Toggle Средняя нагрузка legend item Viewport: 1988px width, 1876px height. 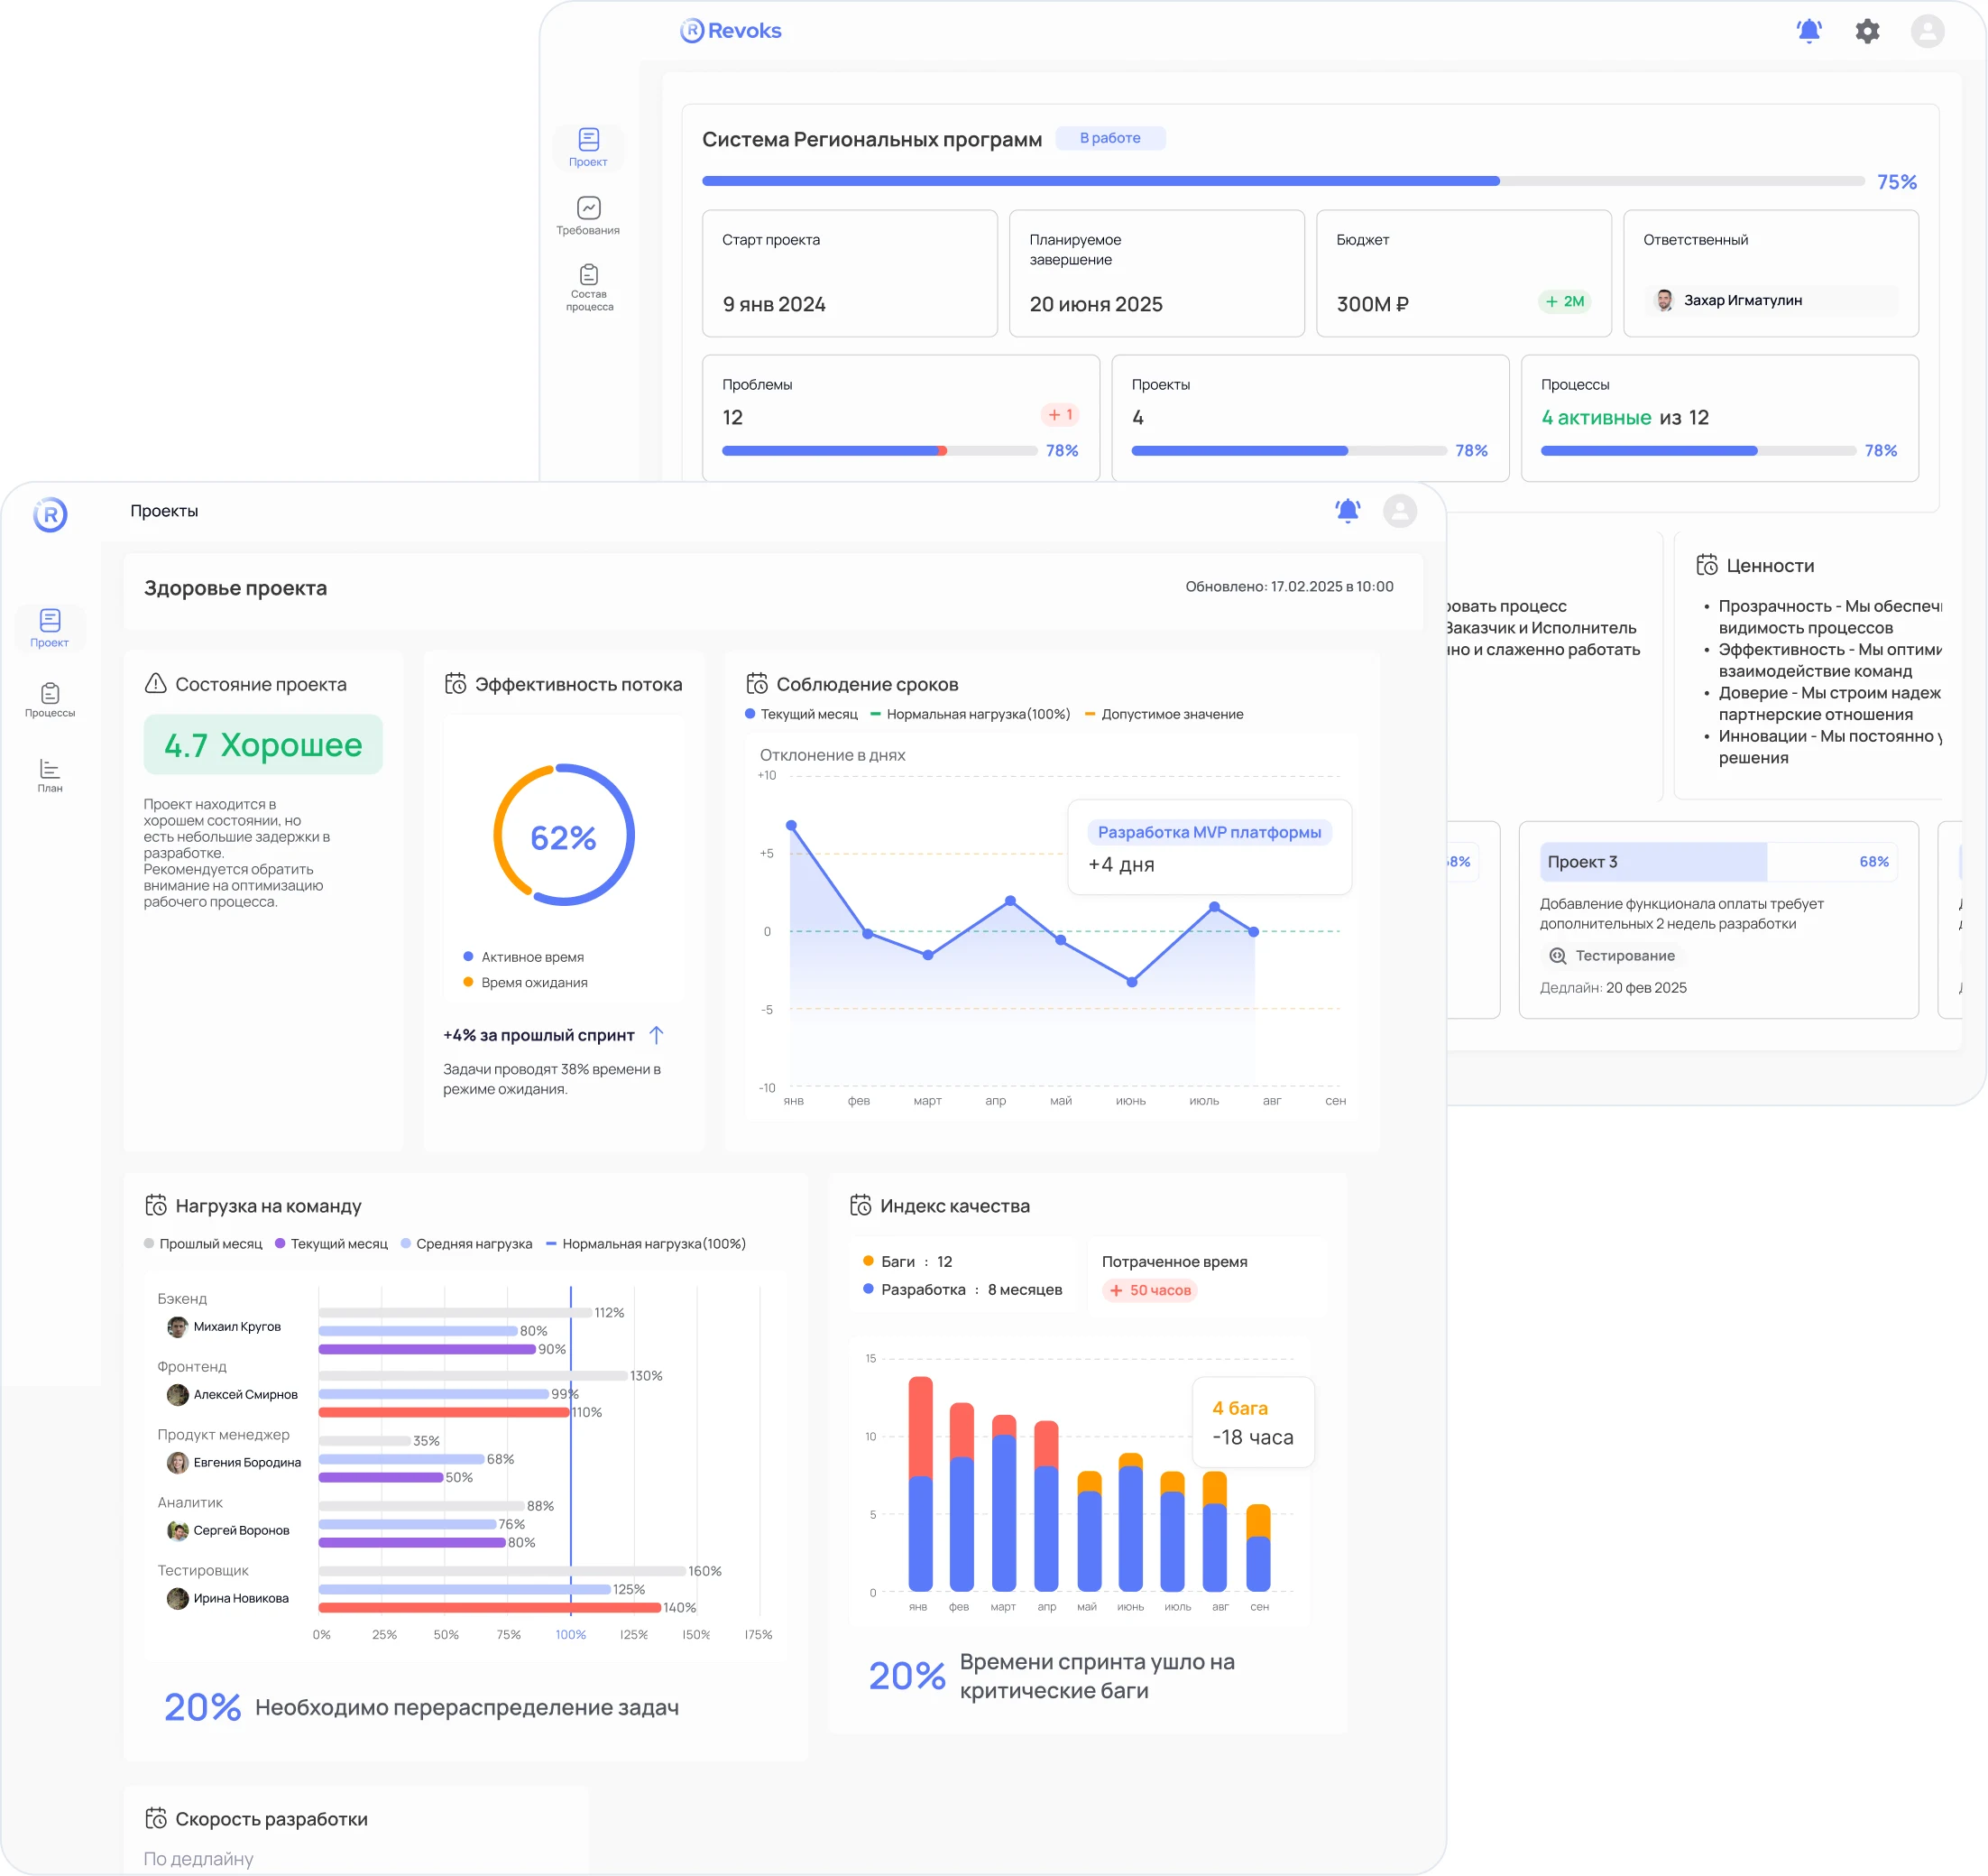(x=466, y=1243)
